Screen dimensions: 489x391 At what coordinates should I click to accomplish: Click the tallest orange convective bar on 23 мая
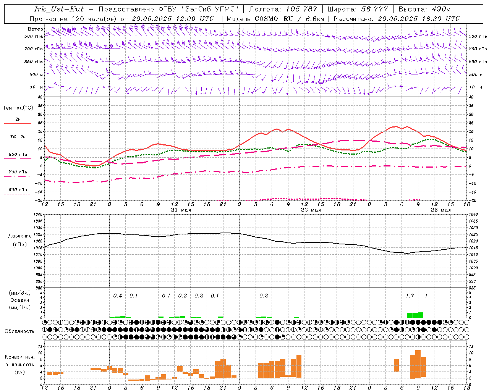[418, 365]
